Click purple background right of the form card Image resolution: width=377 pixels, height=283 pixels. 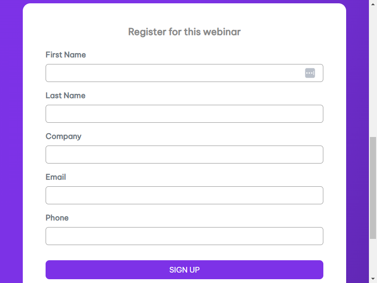point(358,144)
